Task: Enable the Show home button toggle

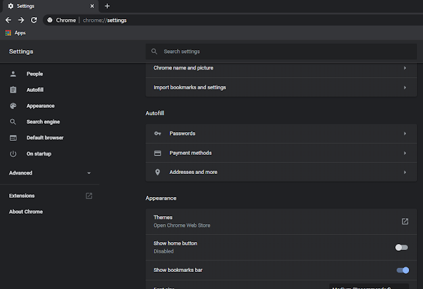Action: 401,247
